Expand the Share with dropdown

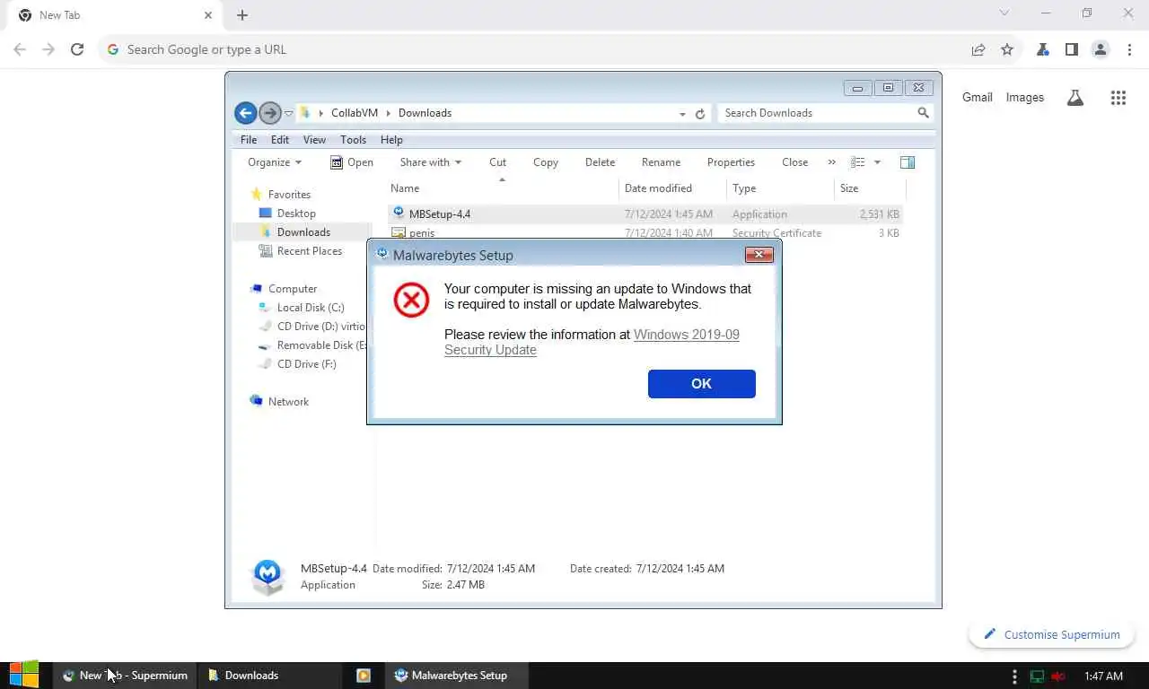click(x=430, y=162)
